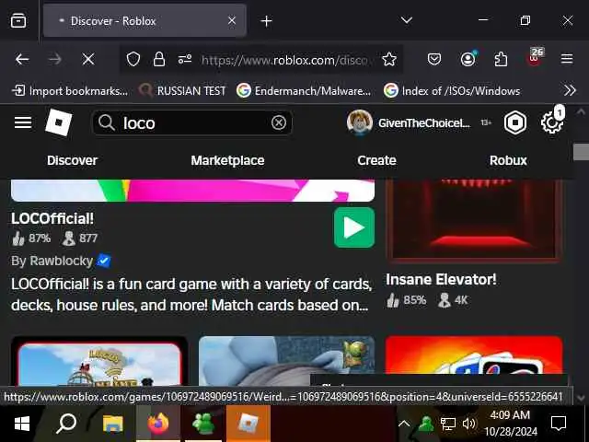
Task: Open green user tray icon
Action: [x=426, y=424]
